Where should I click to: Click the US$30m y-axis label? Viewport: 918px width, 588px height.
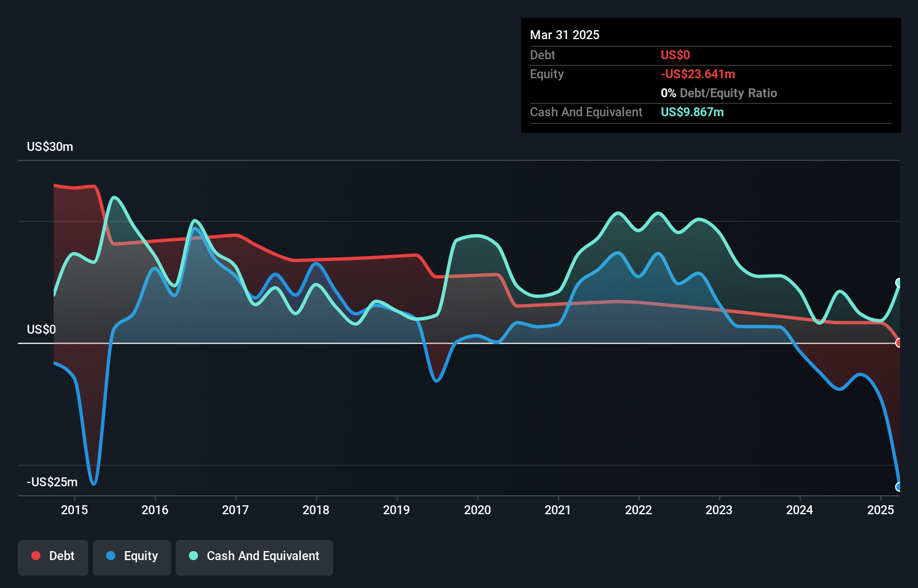point(50,147)
